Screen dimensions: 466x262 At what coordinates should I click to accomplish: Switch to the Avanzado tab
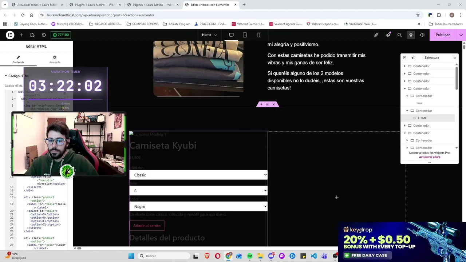pyautogui.click(x=55, y=60)
